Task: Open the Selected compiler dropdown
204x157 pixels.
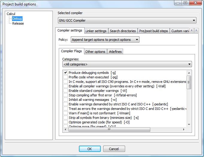Action: pos(127,20)
